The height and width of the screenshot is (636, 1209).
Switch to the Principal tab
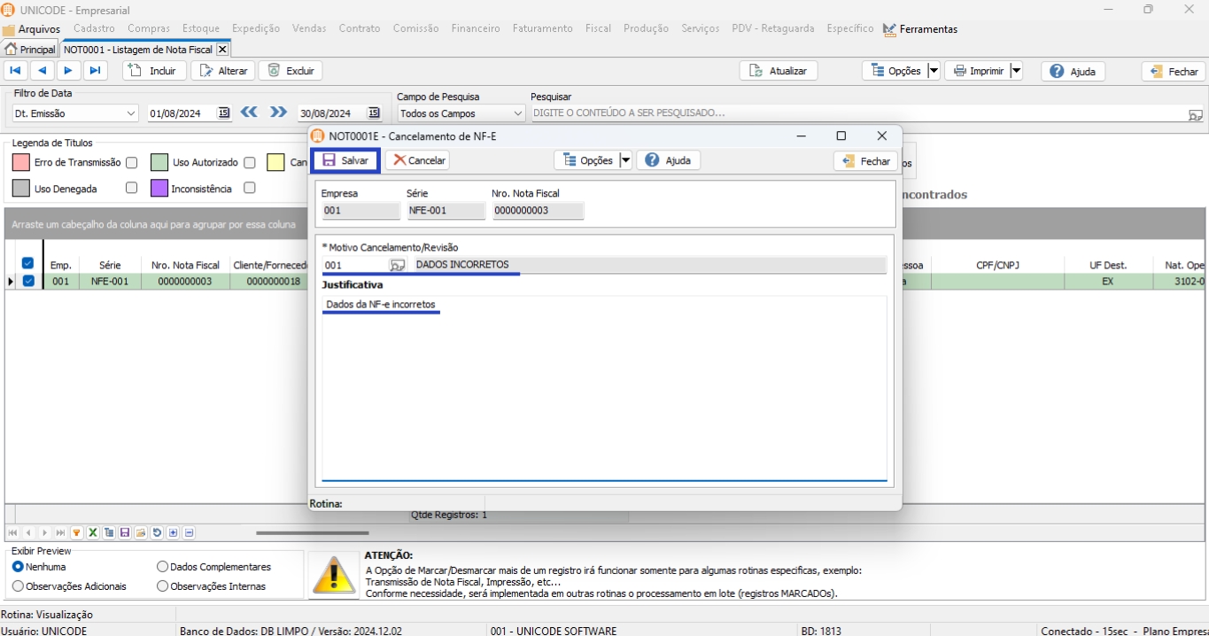click(x=30, y=50)
